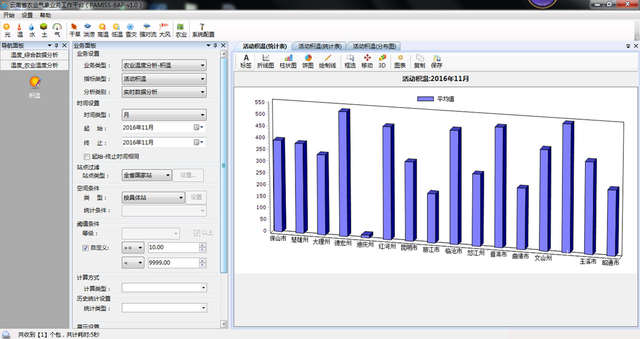
Task: Toggle 起始-终止时间相同 checkbox
Action: tap(87, 156)
